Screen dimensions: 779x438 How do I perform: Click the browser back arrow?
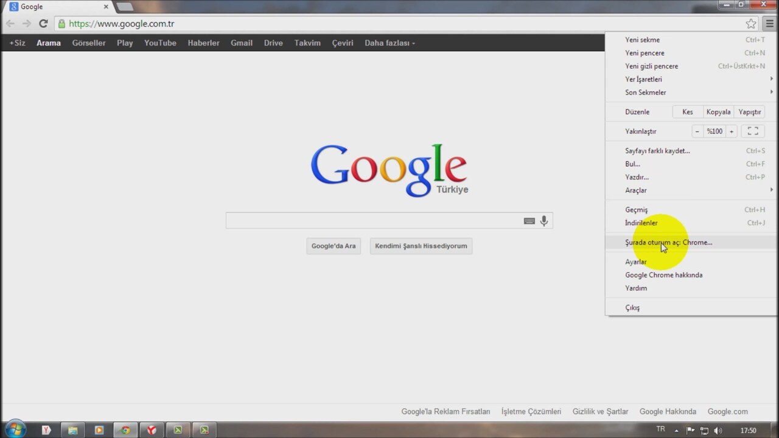pyautogui.click(x=10, y=24)
